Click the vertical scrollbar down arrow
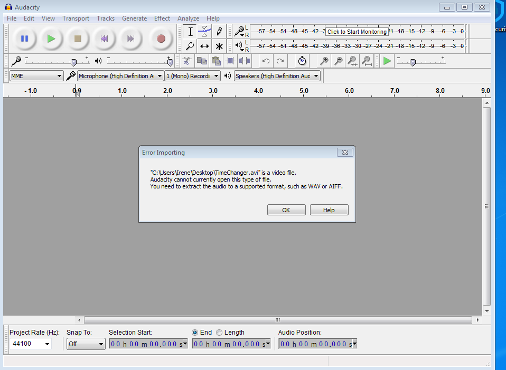Screen dimensions: 506x370 487,311
